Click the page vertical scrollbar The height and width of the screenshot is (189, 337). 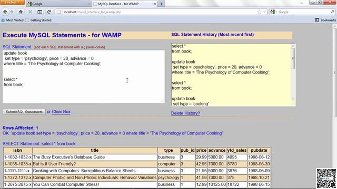tap(335, 73)
